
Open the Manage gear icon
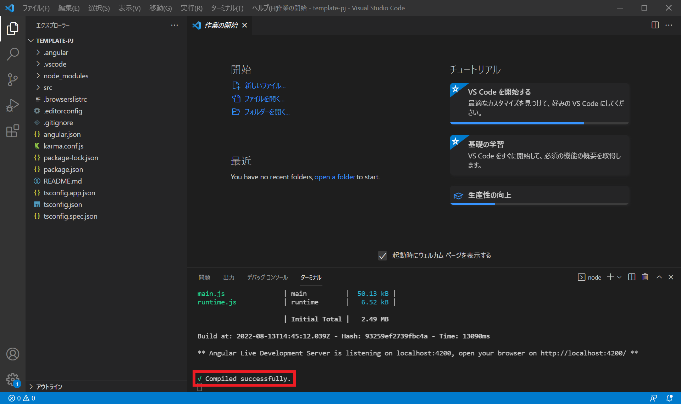(13, 380)
